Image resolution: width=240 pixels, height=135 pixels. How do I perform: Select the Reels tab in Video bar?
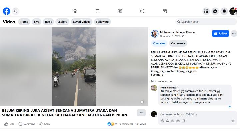coord(48,22)
